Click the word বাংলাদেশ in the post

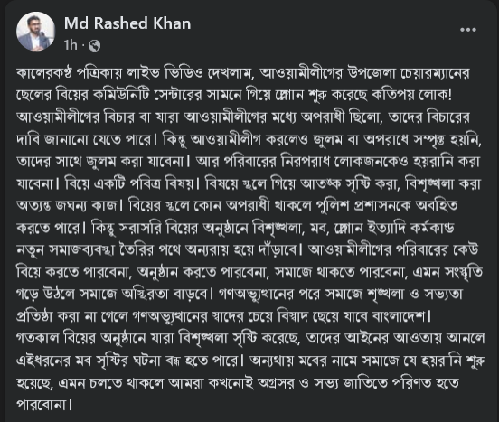point(399,316)
